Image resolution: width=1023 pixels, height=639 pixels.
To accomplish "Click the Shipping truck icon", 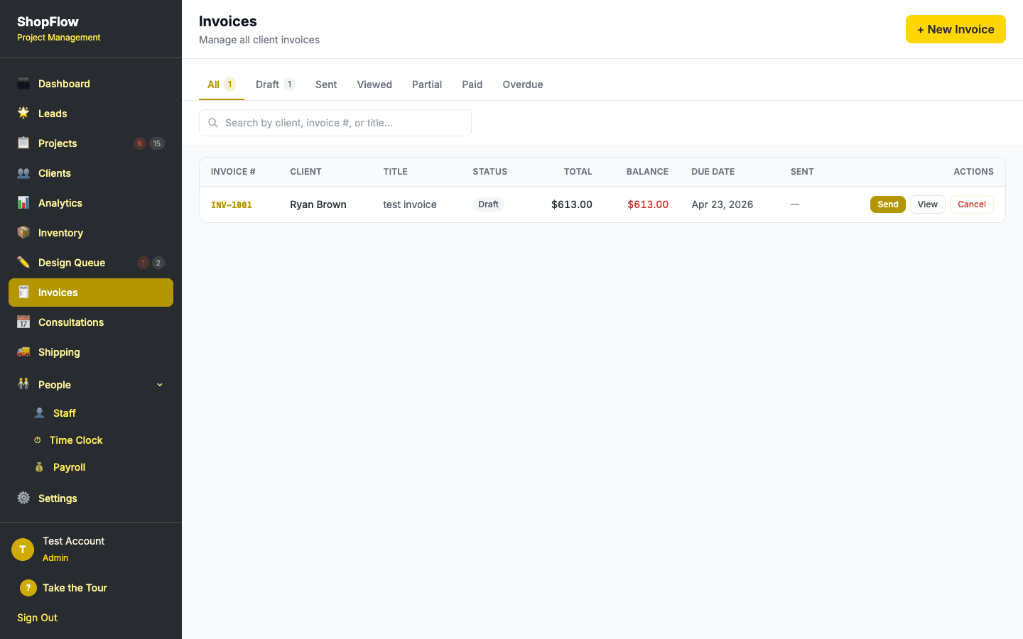I will [x=24, y=351].
